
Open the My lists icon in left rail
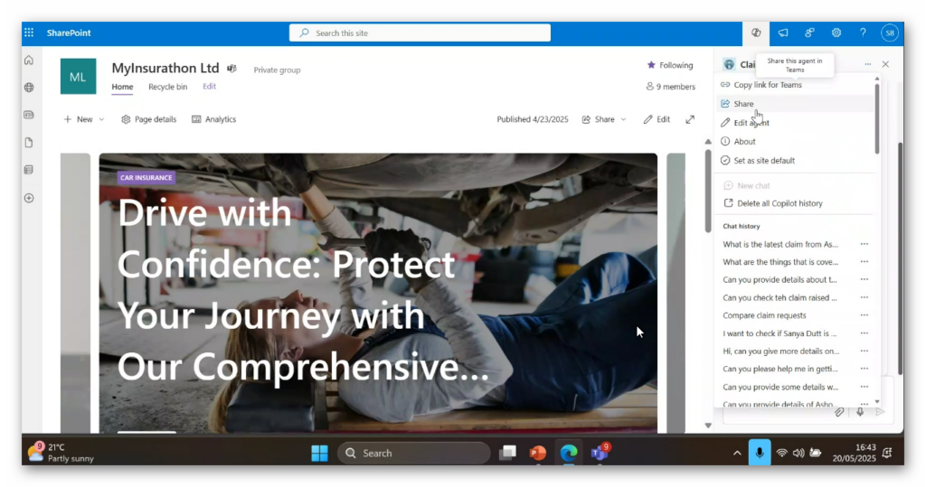coord(29,170)
